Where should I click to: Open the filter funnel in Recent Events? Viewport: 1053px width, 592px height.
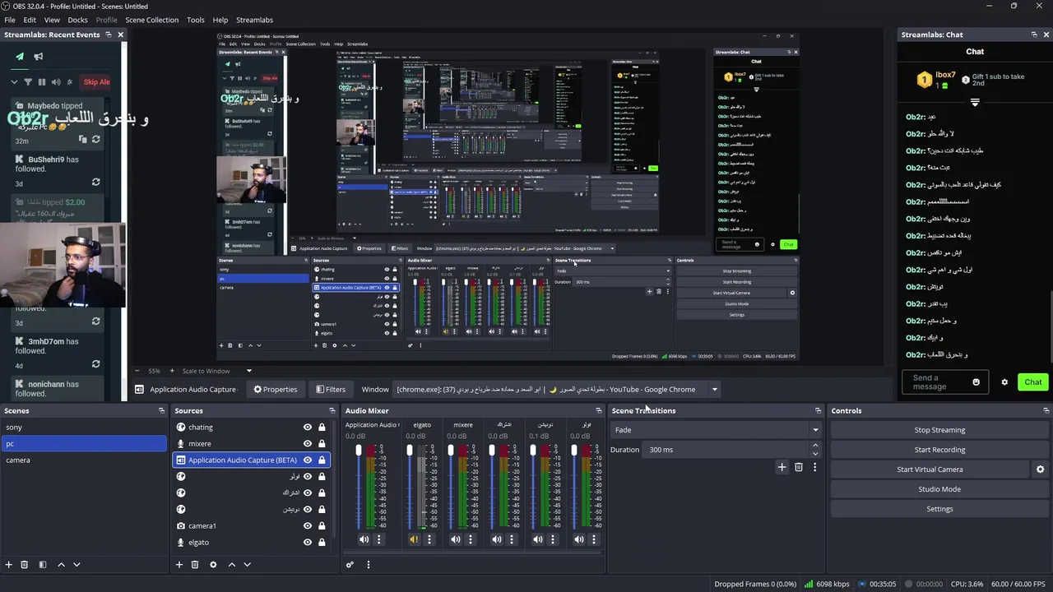pos(28,81)
